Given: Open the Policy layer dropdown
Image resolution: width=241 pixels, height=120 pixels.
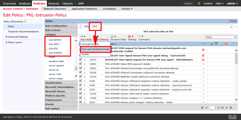Looking at the screenshot, I should pyautogui.click(x=221, y=37).
